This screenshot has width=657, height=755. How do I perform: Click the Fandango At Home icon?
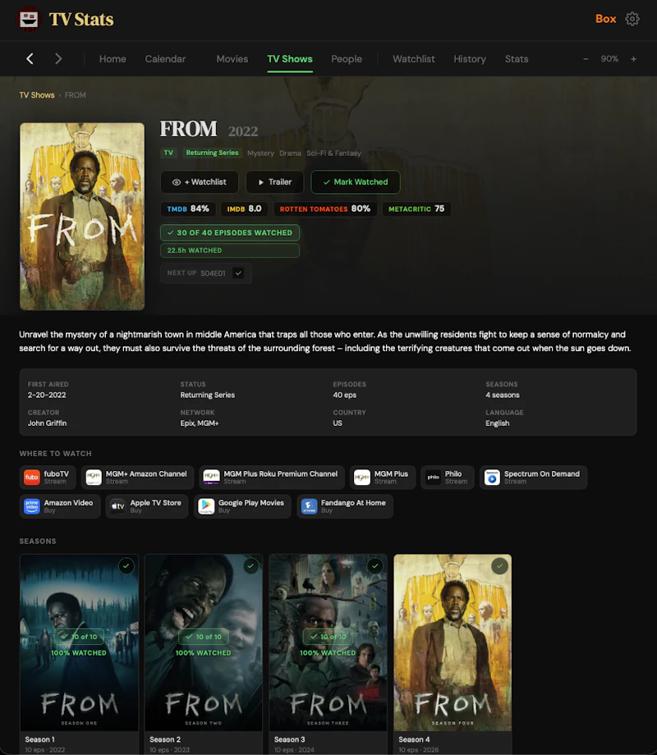click(x=309, y=506)
